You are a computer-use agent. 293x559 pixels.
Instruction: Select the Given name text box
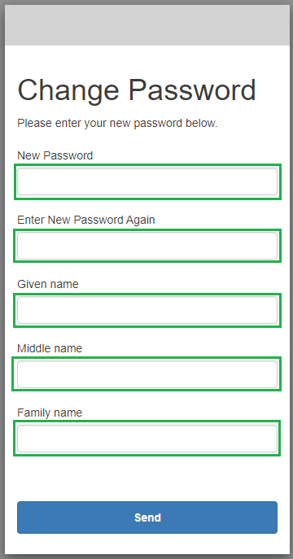[147, 310]
